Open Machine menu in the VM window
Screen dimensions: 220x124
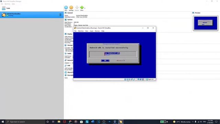click(81, 31)
